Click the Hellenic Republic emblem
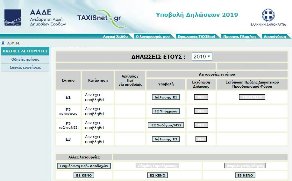 click(268, 15)
